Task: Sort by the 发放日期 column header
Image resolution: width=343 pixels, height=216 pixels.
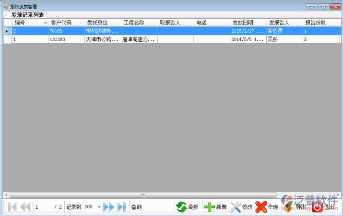Action: point(248,23)
